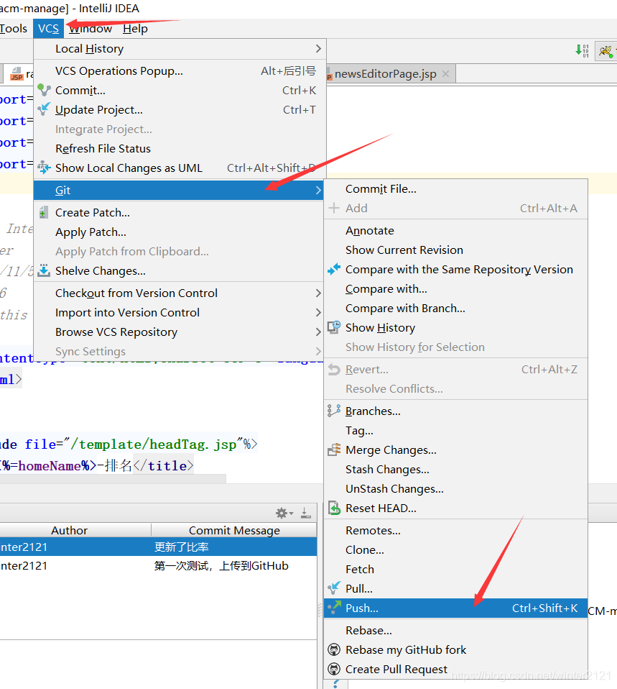The width and height of the screenshot is (617, 689).
Task: Expand the Local History submenu
Action: tap(180, 49)
